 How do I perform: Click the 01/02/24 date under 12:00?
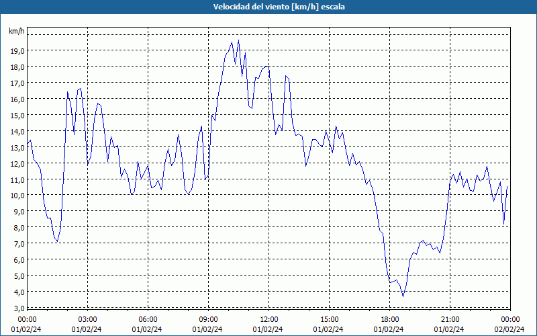point(268,329)
